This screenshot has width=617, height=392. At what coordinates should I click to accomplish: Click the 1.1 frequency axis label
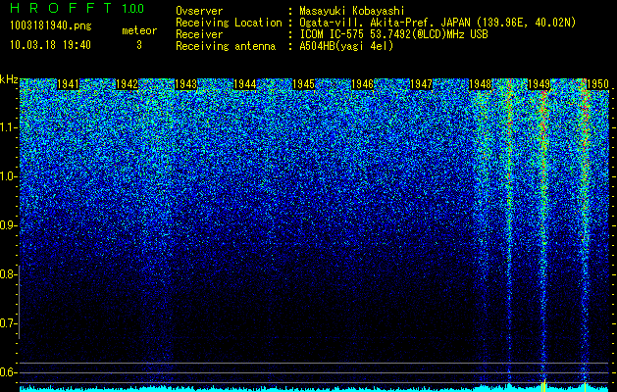[x=9, y=127]
